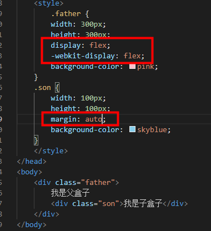The height and width of the screenshot is (231, 211).
Task: Click the 'skyblue' color value
Action: click(x=152, y=130)
